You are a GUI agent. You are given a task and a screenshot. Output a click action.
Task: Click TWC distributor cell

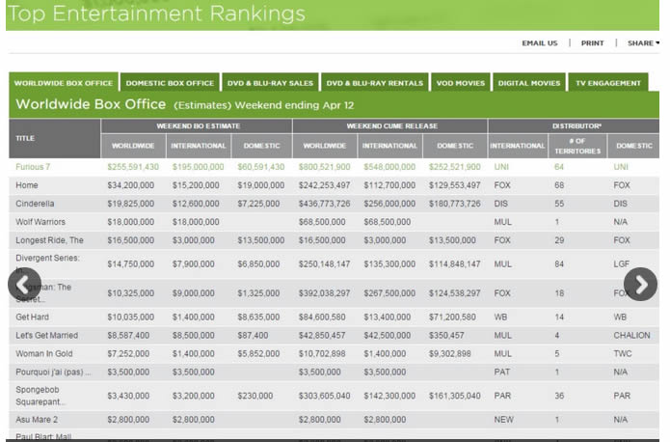pyautogui.click(x=622, y=354)
